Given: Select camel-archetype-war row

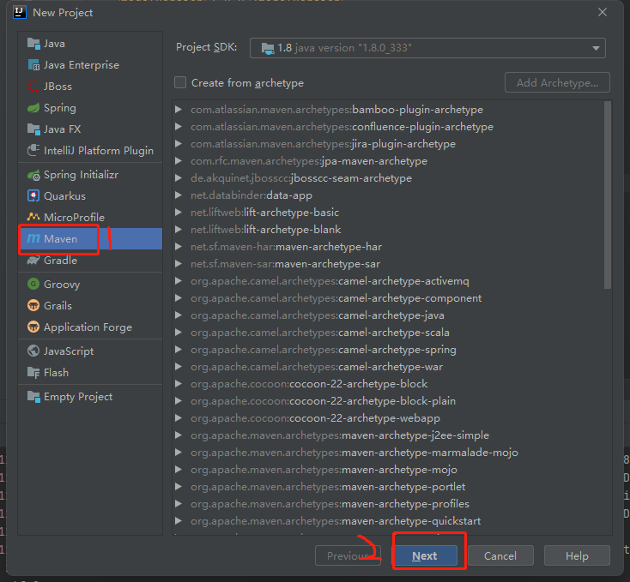Looking at the screenshot, I should (x=388, y=367).
